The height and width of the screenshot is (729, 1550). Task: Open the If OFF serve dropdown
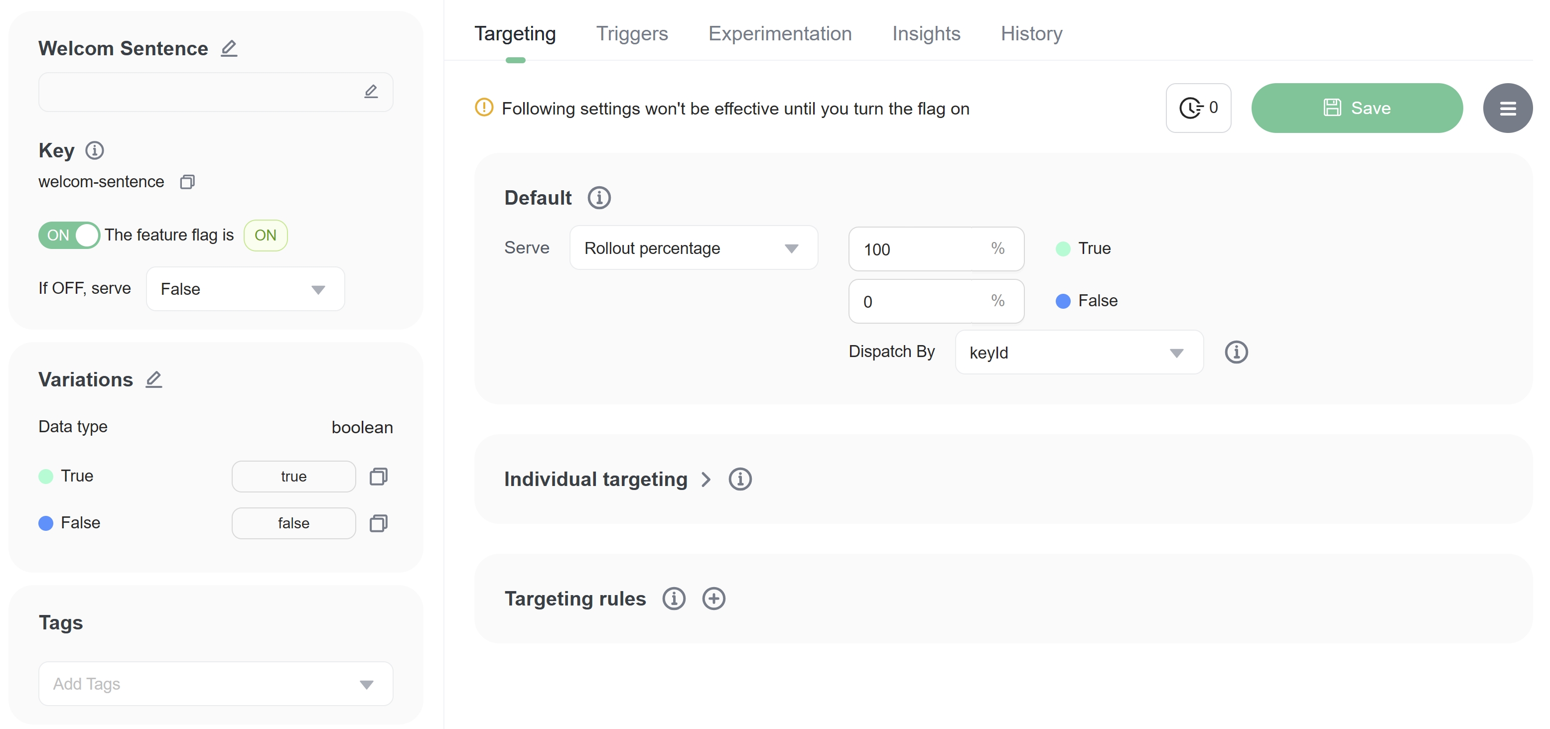[x=246, y=289]
